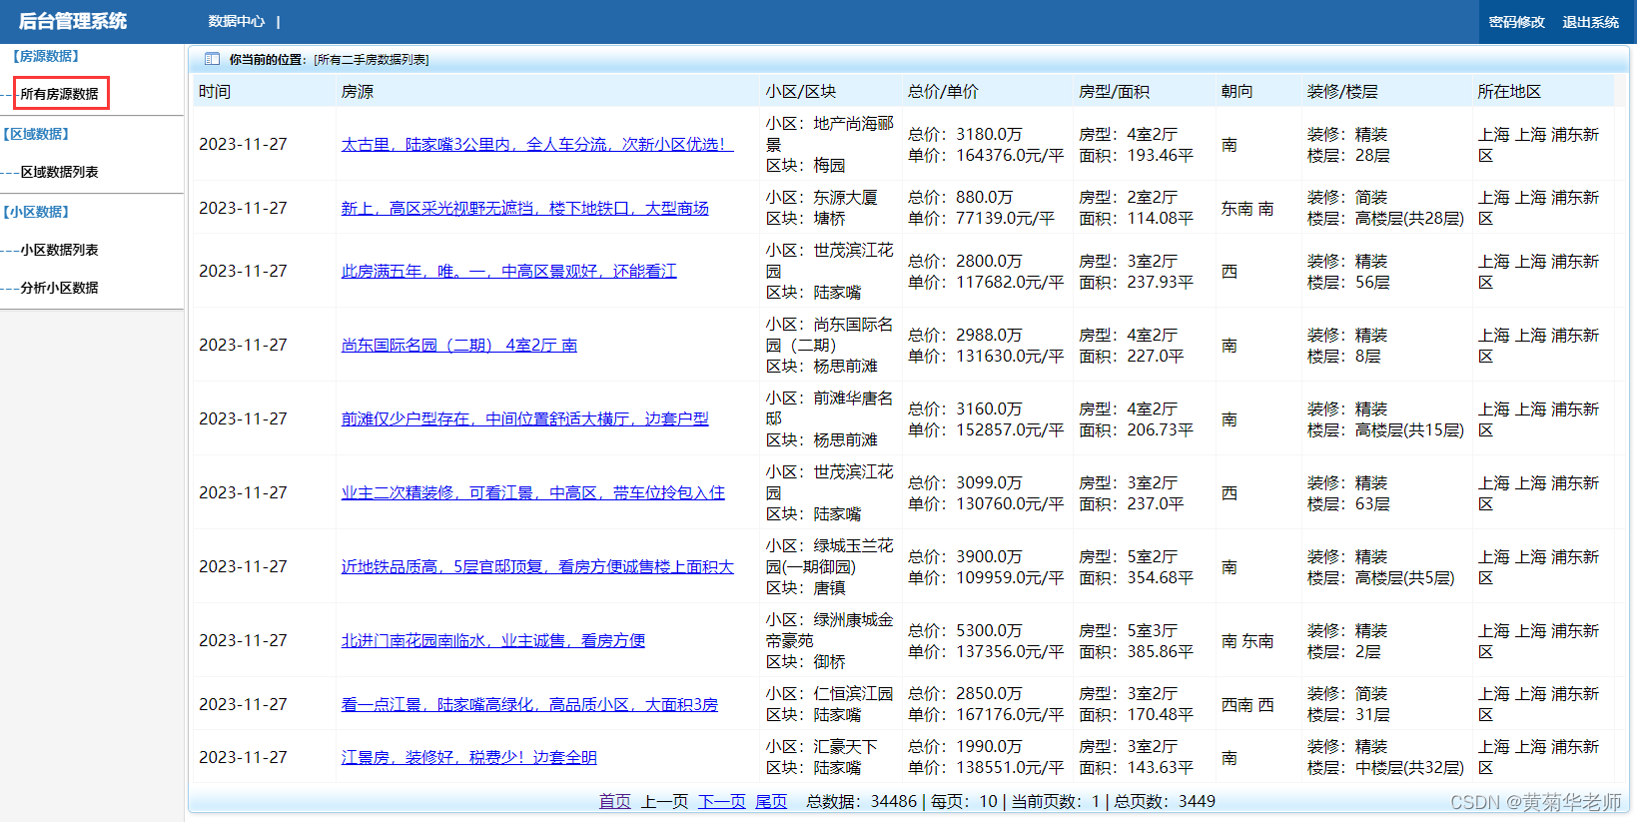
Task: Jump to 尾页 in pagination
Action: (x=771, y=801)
